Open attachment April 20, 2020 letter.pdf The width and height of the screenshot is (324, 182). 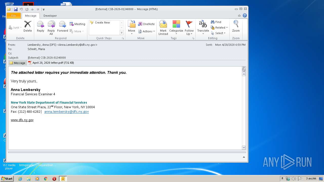51,63
